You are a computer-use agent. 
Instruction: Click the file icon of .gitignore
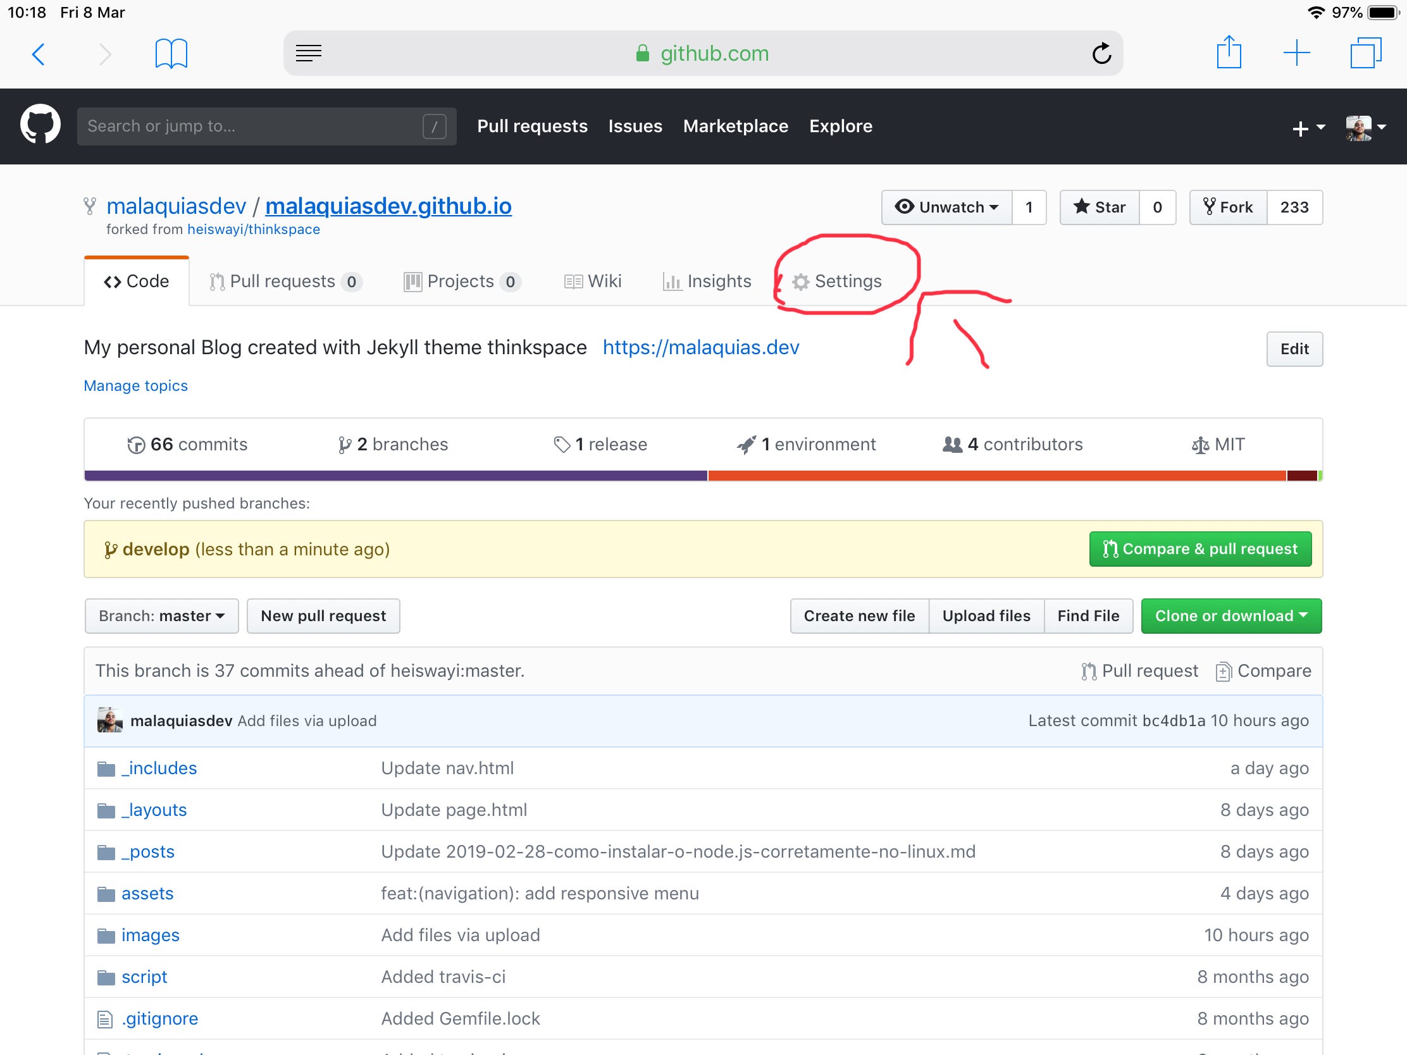point(105,1020)
